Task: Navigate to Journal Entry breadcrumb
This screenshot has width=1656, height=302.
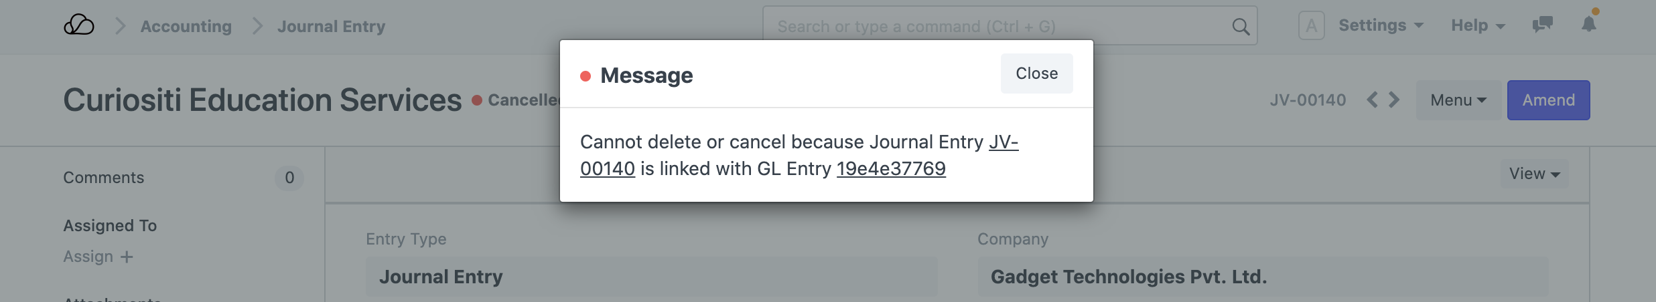Action: pyautogui.click(x=331, y=27)
